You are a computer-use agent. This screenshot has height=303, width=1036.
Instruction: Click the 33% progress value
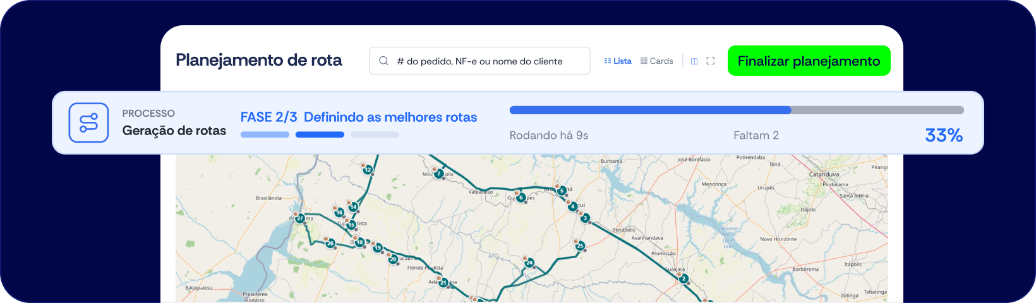click(944, 135)
